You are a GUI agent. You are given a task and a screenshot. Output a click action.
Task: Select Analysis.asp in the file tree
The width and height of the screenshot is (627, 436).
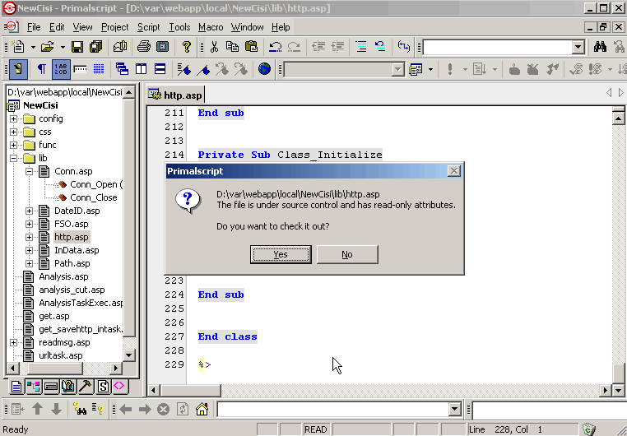tap(63, 276)
